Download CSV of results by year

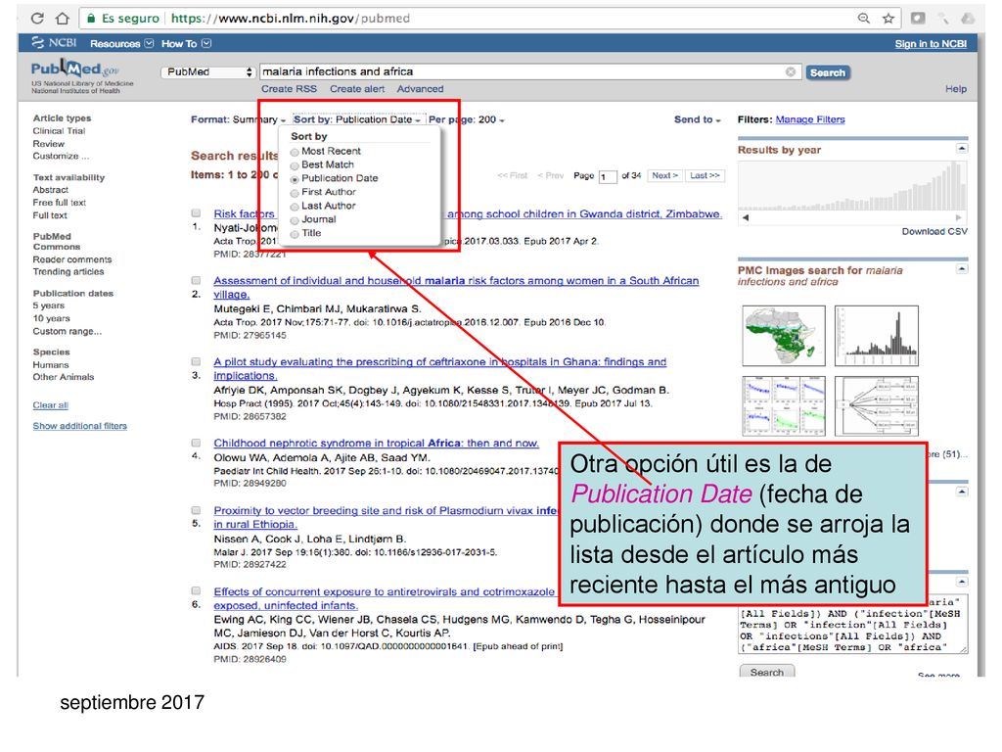pyautogui.click(x=934, y=231)
